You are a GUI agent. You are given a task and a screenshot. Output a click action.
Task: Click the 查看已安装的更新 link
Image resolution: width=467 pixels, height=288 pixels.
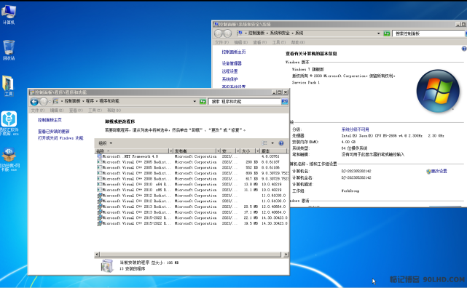coord(54,132)
